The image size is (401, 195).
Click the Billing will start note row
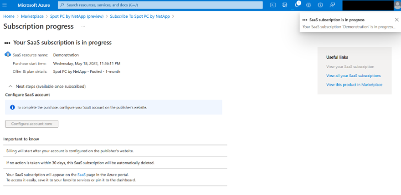(x=115, y=151)
